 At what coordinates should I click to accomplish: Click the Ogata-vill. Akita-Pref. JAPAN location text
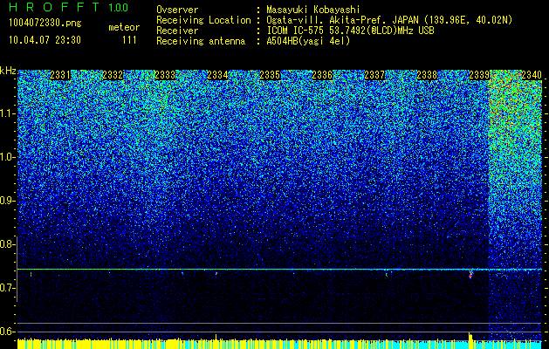(389, 20)
